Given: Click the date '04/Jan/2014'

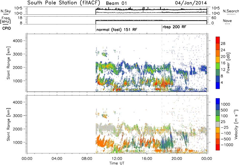Looking at the screenshot, I should point(191,3).
